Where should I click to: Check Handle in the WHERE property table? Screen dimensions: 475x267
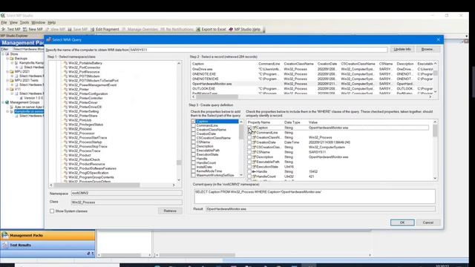tap(249, 171)
